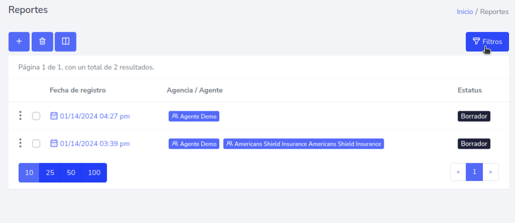Screen dimensions: 515x223
Task: Show 100 results per page
Action: (x=94, y=172)
